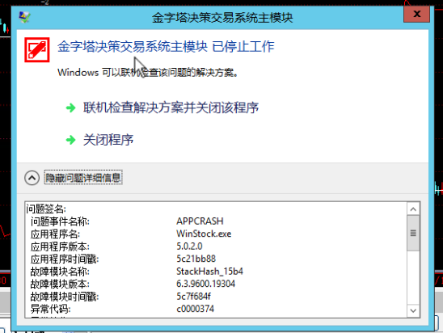The image size is (443, 333).
Task: Select the application version 5.0.2.0
Action: [x=189, y=247]
